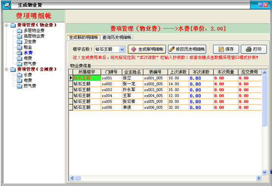Click the folder icon of 燃气费 under 物业费

[19, 64]
